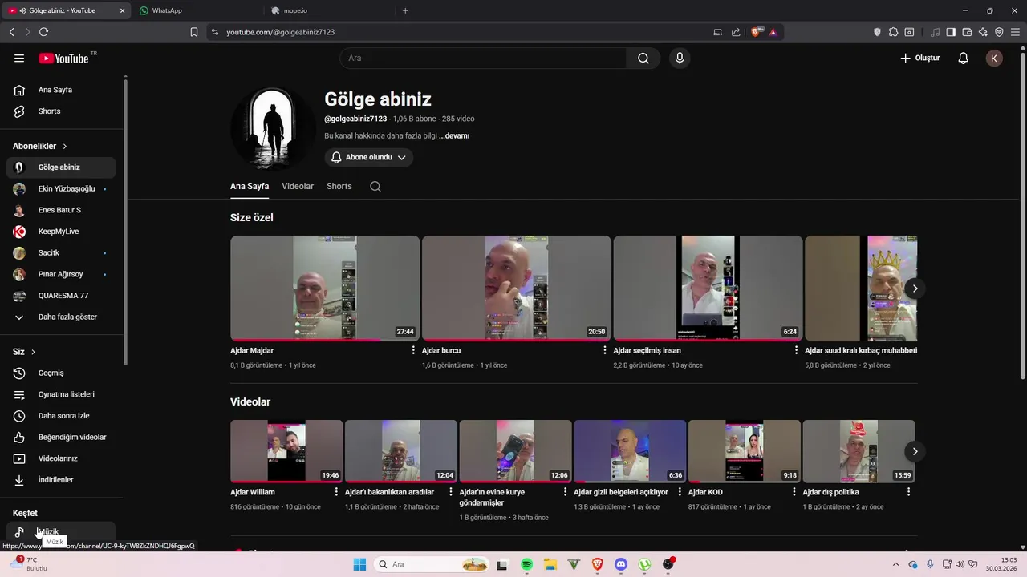Open KeepMyLive subscription
The width and height of the screenshot is (1027, 577).
point(61,232)
